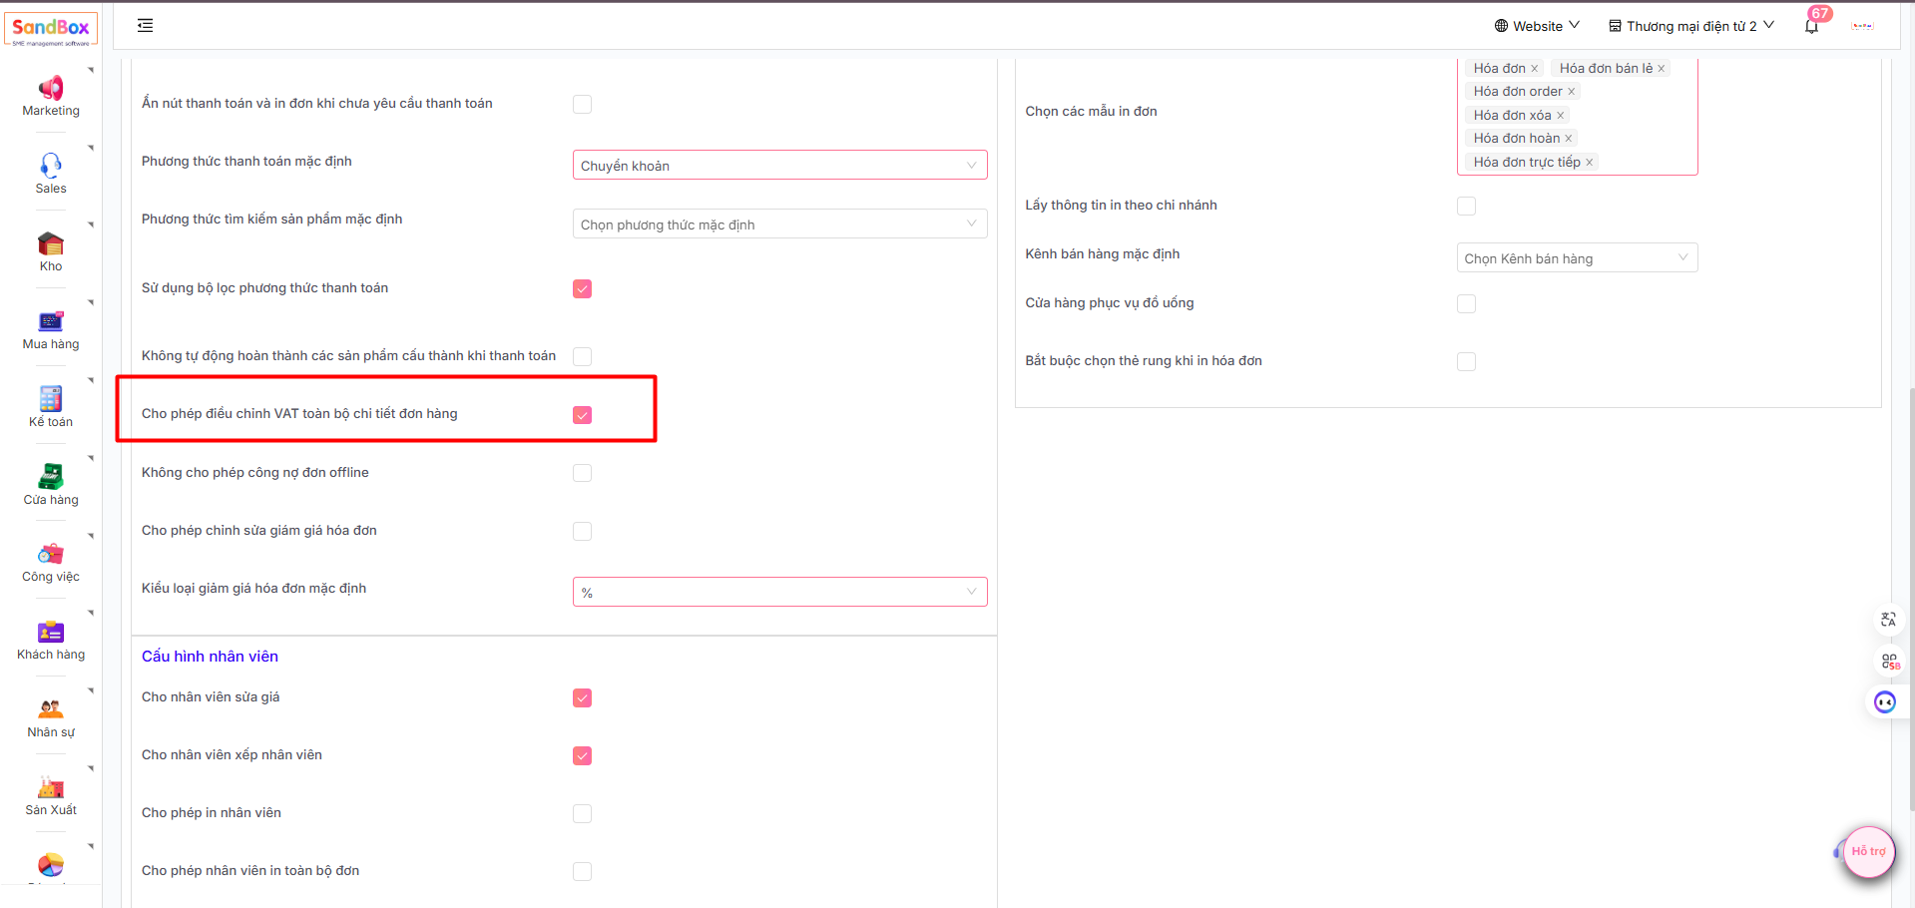This screenshot has width=1915, height=908.
Task: Open the Marketing module in sidebar
Action: tap(51, 96)
